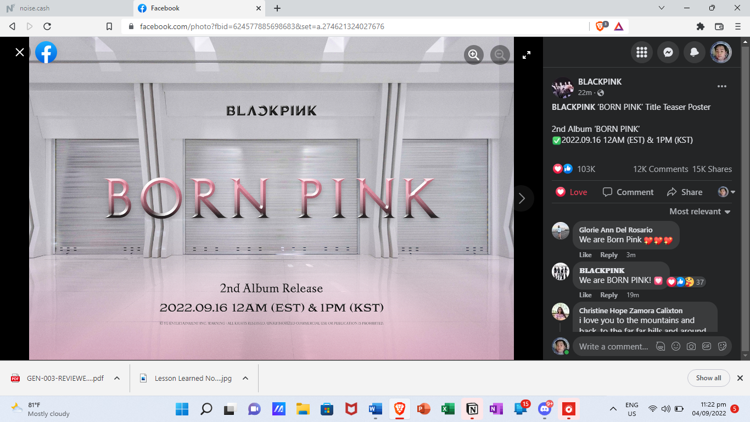
Task: View the 15K Shares
Action: click(712, 169)
